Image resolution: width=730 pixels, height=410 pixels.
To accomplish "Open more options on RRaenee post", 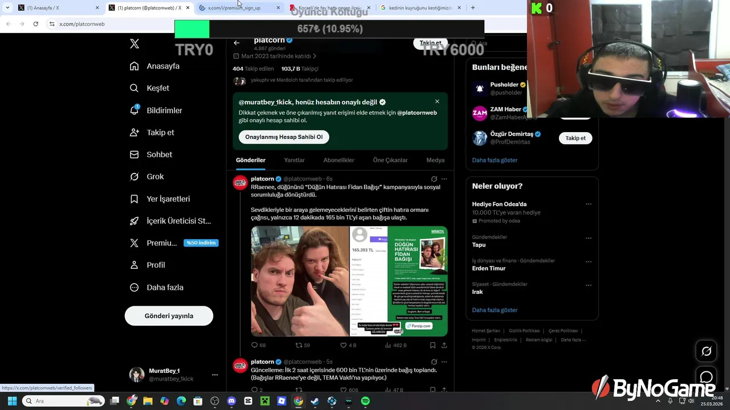I will click(x=444, y=179).
